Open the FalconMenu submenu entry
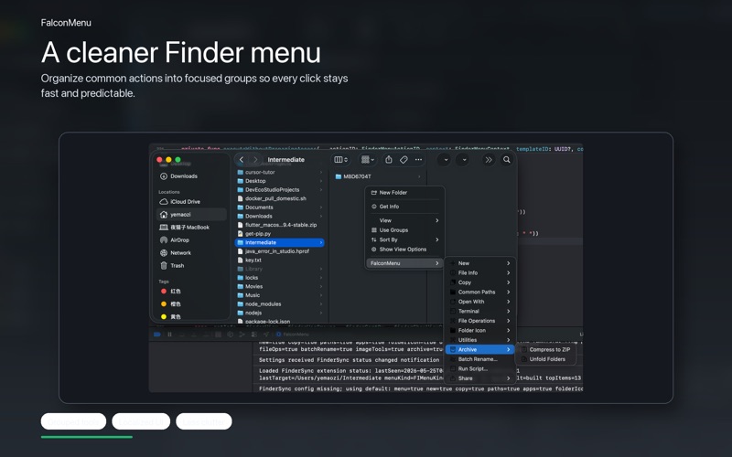Viewport: 732px width, 457px height. click(404, 263)
